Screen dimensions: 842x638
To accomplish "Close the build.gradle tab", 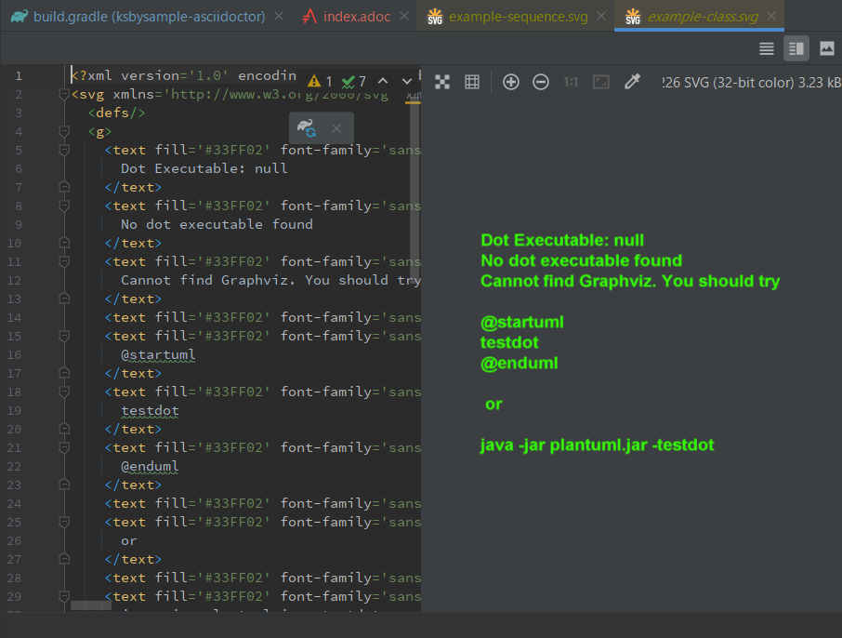I will (279, 17).
